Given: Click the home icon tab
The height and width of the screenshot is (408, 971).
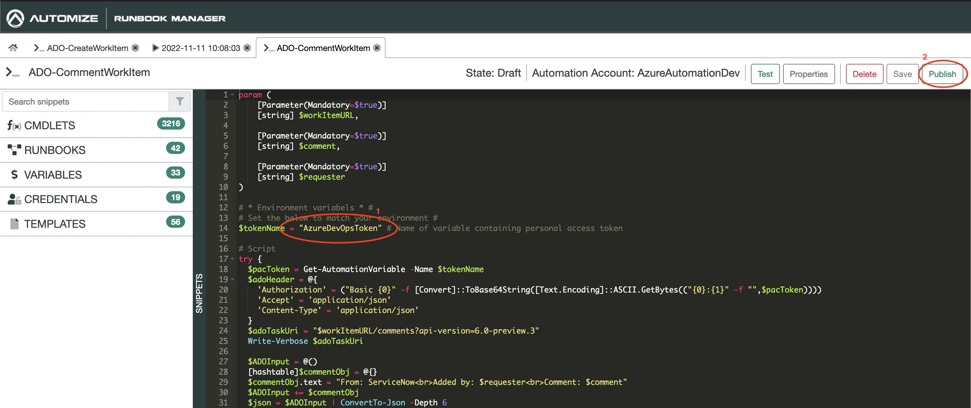Looking at the screenshot, I should 13,48.
